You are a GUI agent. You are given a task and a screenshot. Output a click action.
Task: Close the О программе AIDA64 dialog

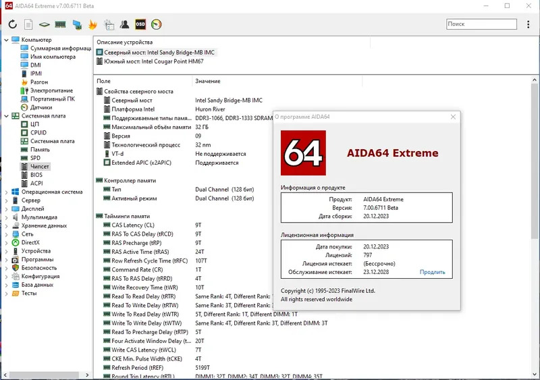453,117
